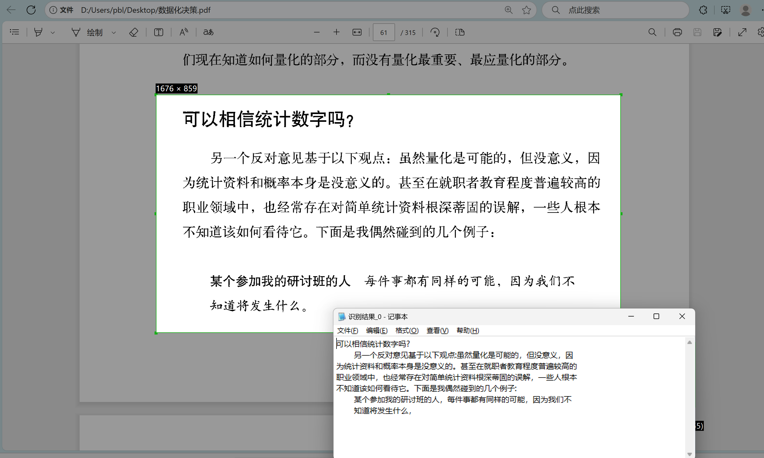Zoom in with the plus button
Screen dimensions: 764x458
pyautogui.click(x=336, y=32)
